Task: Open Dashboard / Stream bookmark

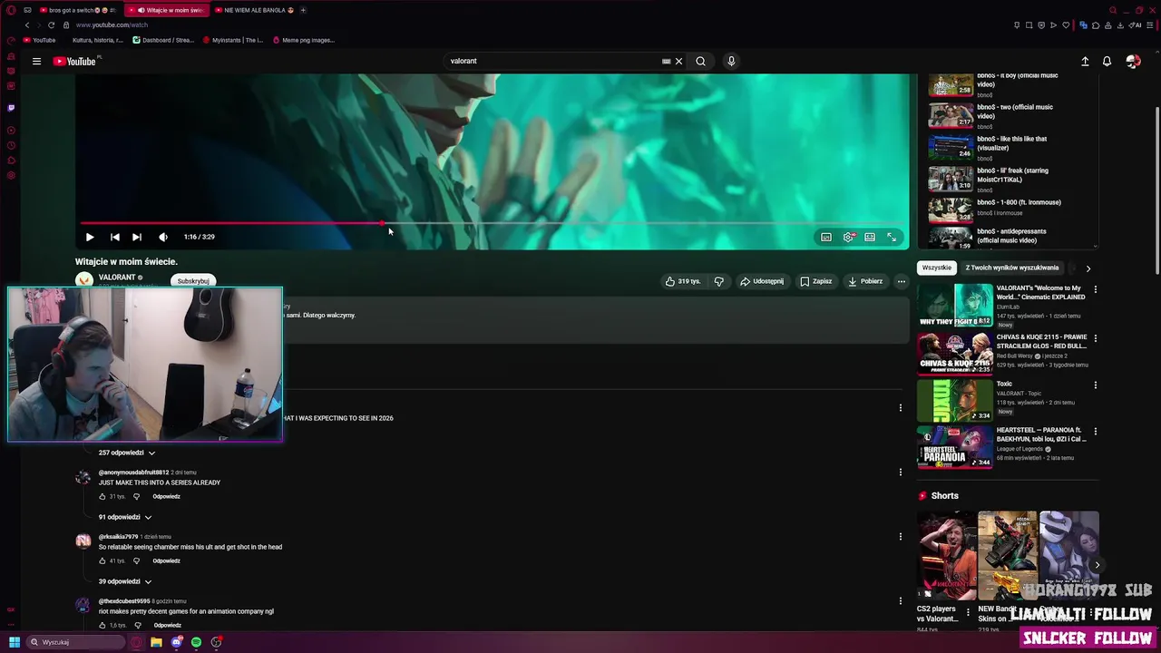Action: (x=163, y=40)
